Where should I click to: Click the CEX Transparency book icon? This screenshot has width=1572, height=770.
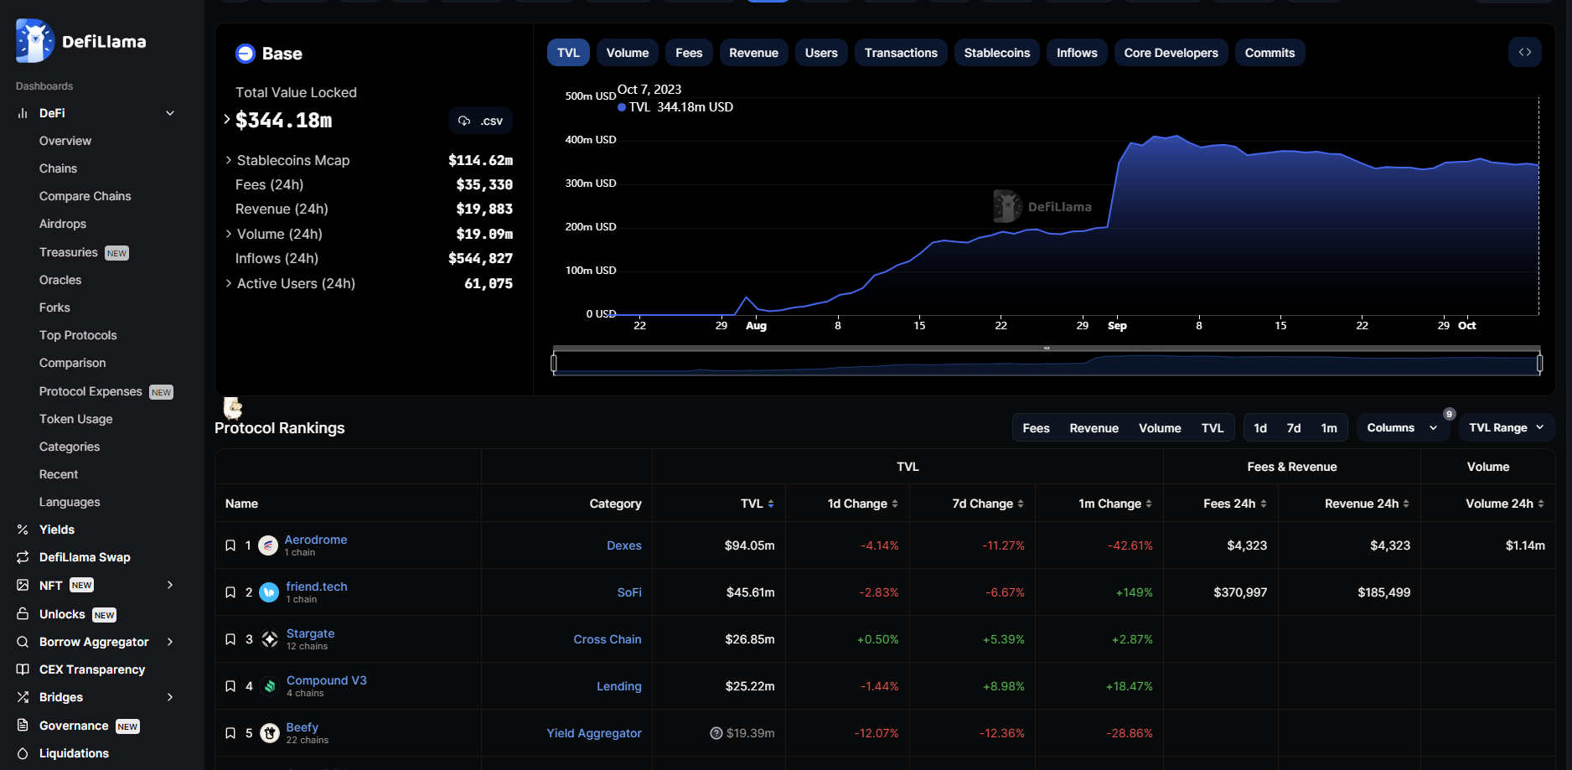(23, 669)
